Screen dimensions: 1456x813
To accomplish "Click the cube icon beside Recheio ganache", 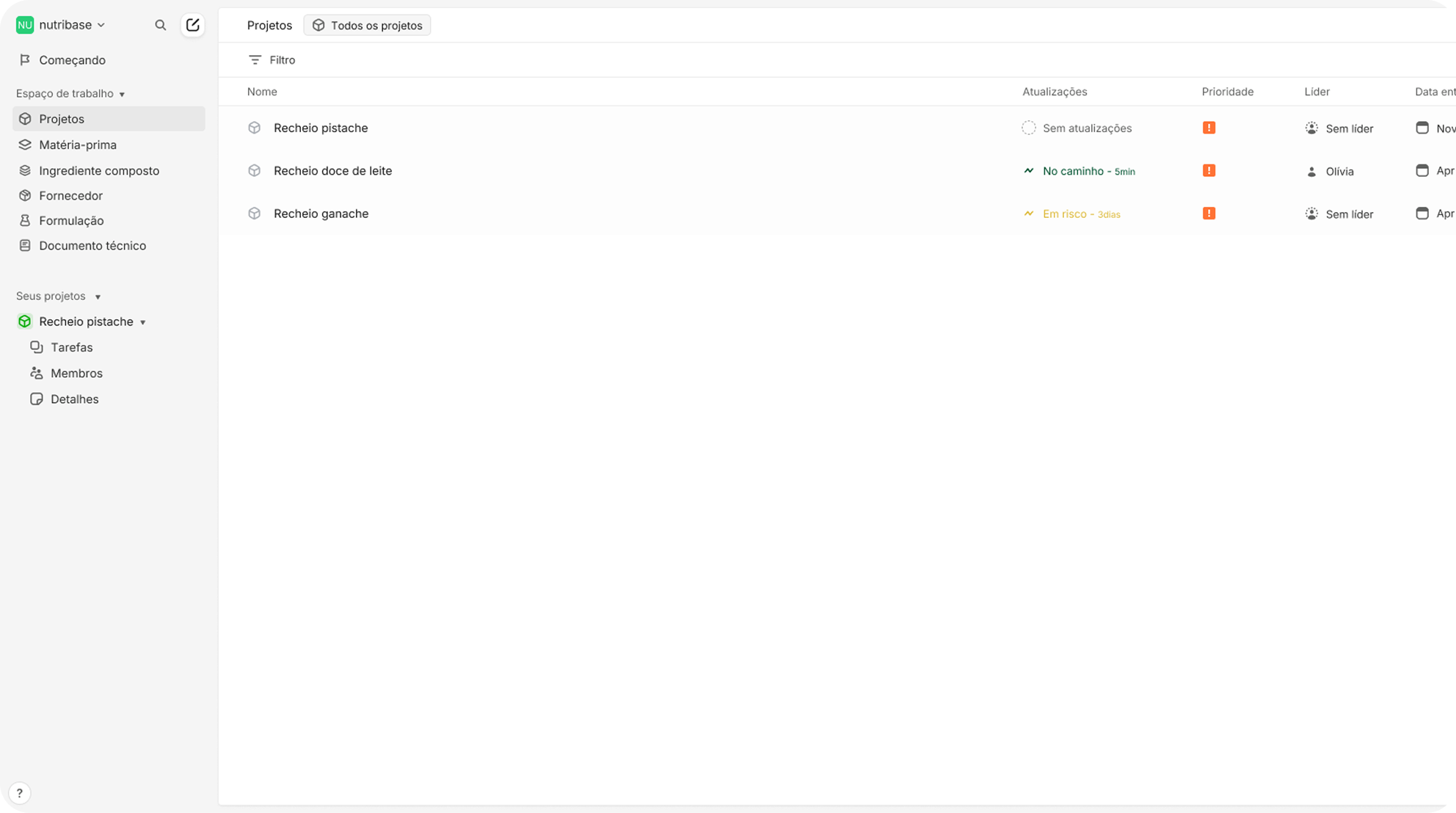I will 254,214.
